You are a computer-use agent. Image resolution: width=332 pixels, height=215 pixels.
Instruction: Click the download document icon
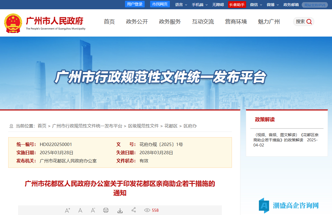(x=120, y=210)
